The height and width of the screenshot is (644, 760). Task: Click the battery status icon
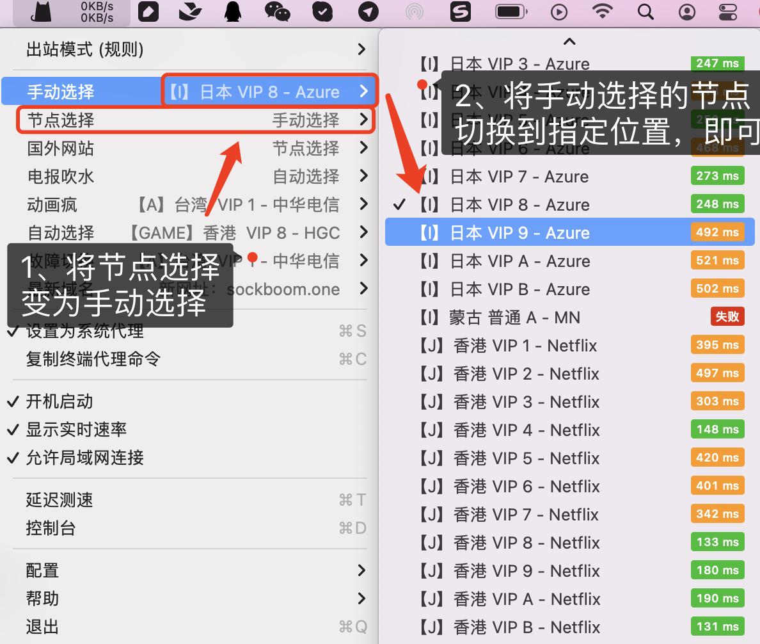(510, 12)
